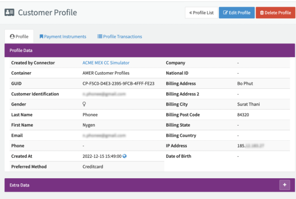
Task: Click the list icon on Profile Transactions
Action: (x=100, y=36)
